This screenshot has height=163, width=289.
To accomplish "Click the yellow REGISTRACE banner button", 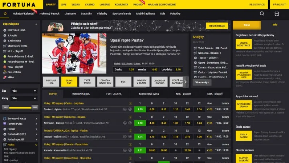I will [x=217, y=26].
